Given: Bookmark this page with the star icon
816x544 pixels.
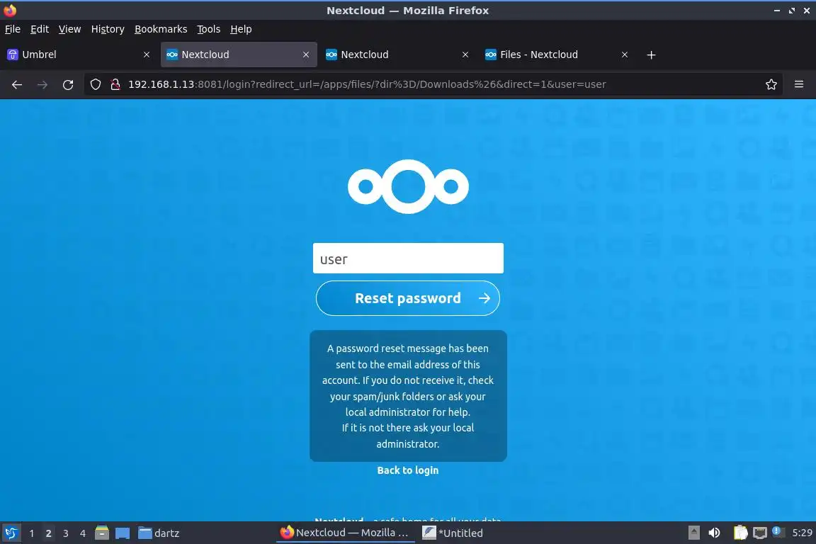Looking at the screenshot, I should coord(771,84).
